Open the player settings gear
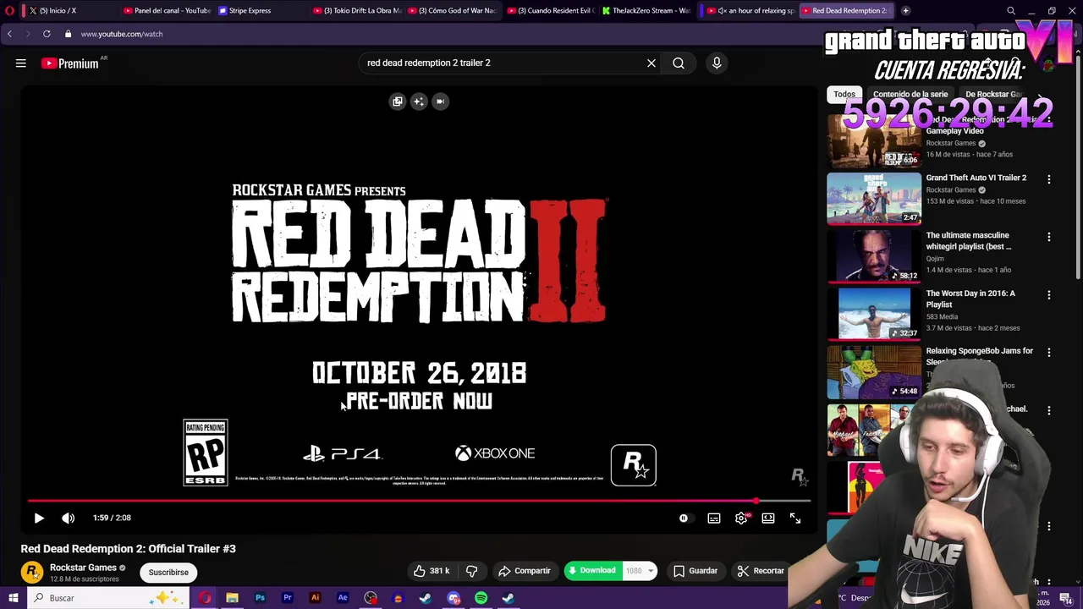Screen dimensions: 1083x609 pos(741,518)
